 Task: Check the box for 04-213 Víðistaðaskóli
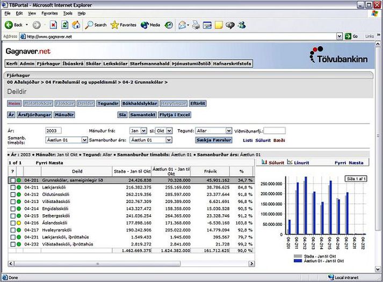[13, 201]
